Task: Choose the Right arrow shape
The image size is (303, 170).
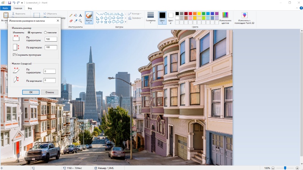Action: click(114, 18)
